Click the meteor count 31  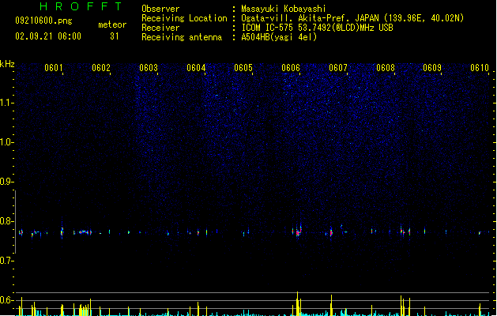pos(115,36)
